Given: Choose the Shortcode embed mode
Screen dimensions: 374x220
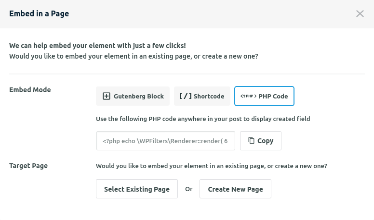Looking at the screenshot, I should click(x=202, y=96).
